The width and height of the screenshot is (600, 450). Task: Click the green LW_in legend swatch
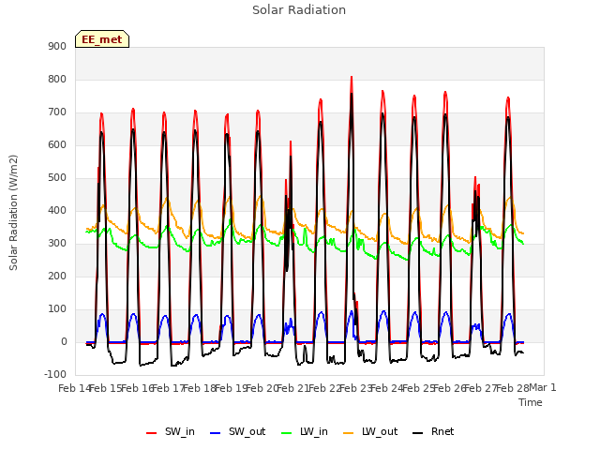287,433
